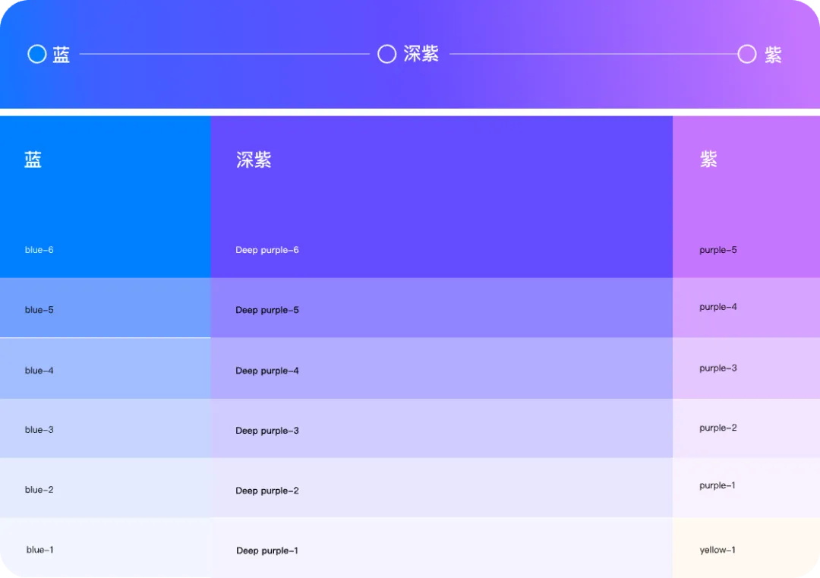Pick the Deep purple-3 swatch
820x578 pixels.
tap(441, 428)
